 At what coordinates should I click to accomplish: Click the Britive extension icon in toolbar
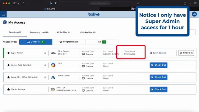[x=51, y=3]
